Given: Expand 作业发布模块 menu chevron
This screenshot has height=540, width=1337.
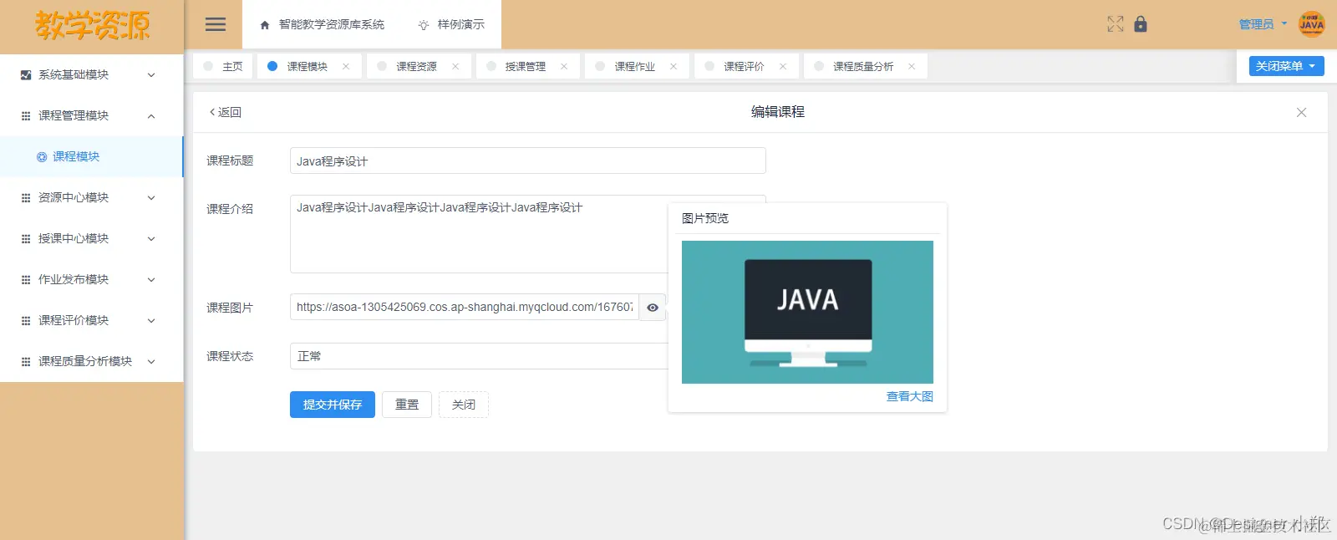Looking at the screenshot, I should (x=151, y=279).
